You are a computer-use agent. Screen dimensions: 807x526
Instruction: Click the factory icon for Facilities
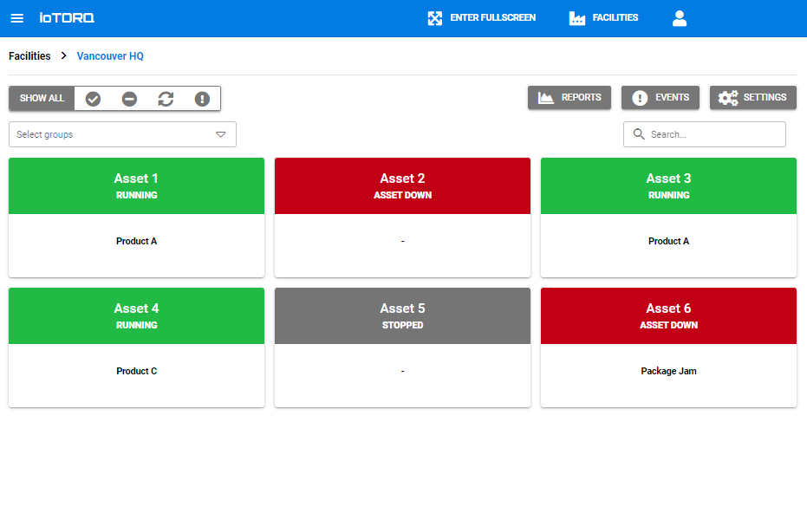click(x=577, y=18)
